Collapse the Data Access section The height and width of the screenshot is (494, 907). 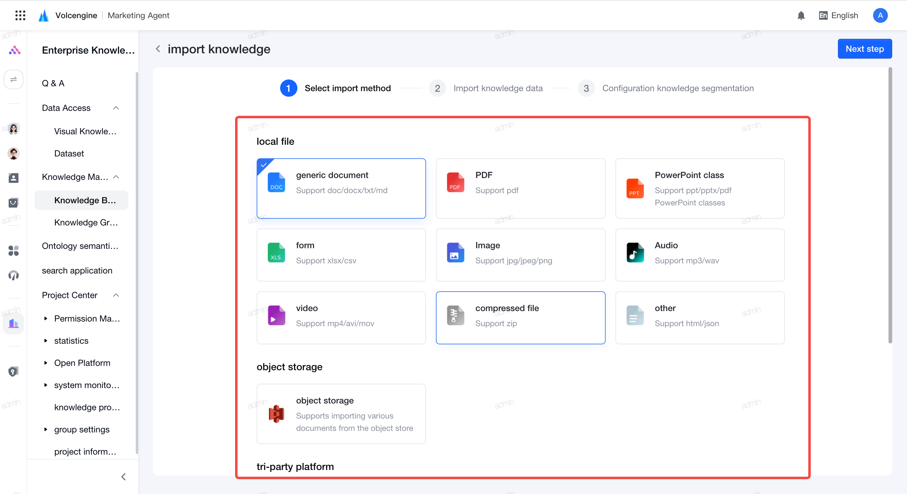point(116,108)
